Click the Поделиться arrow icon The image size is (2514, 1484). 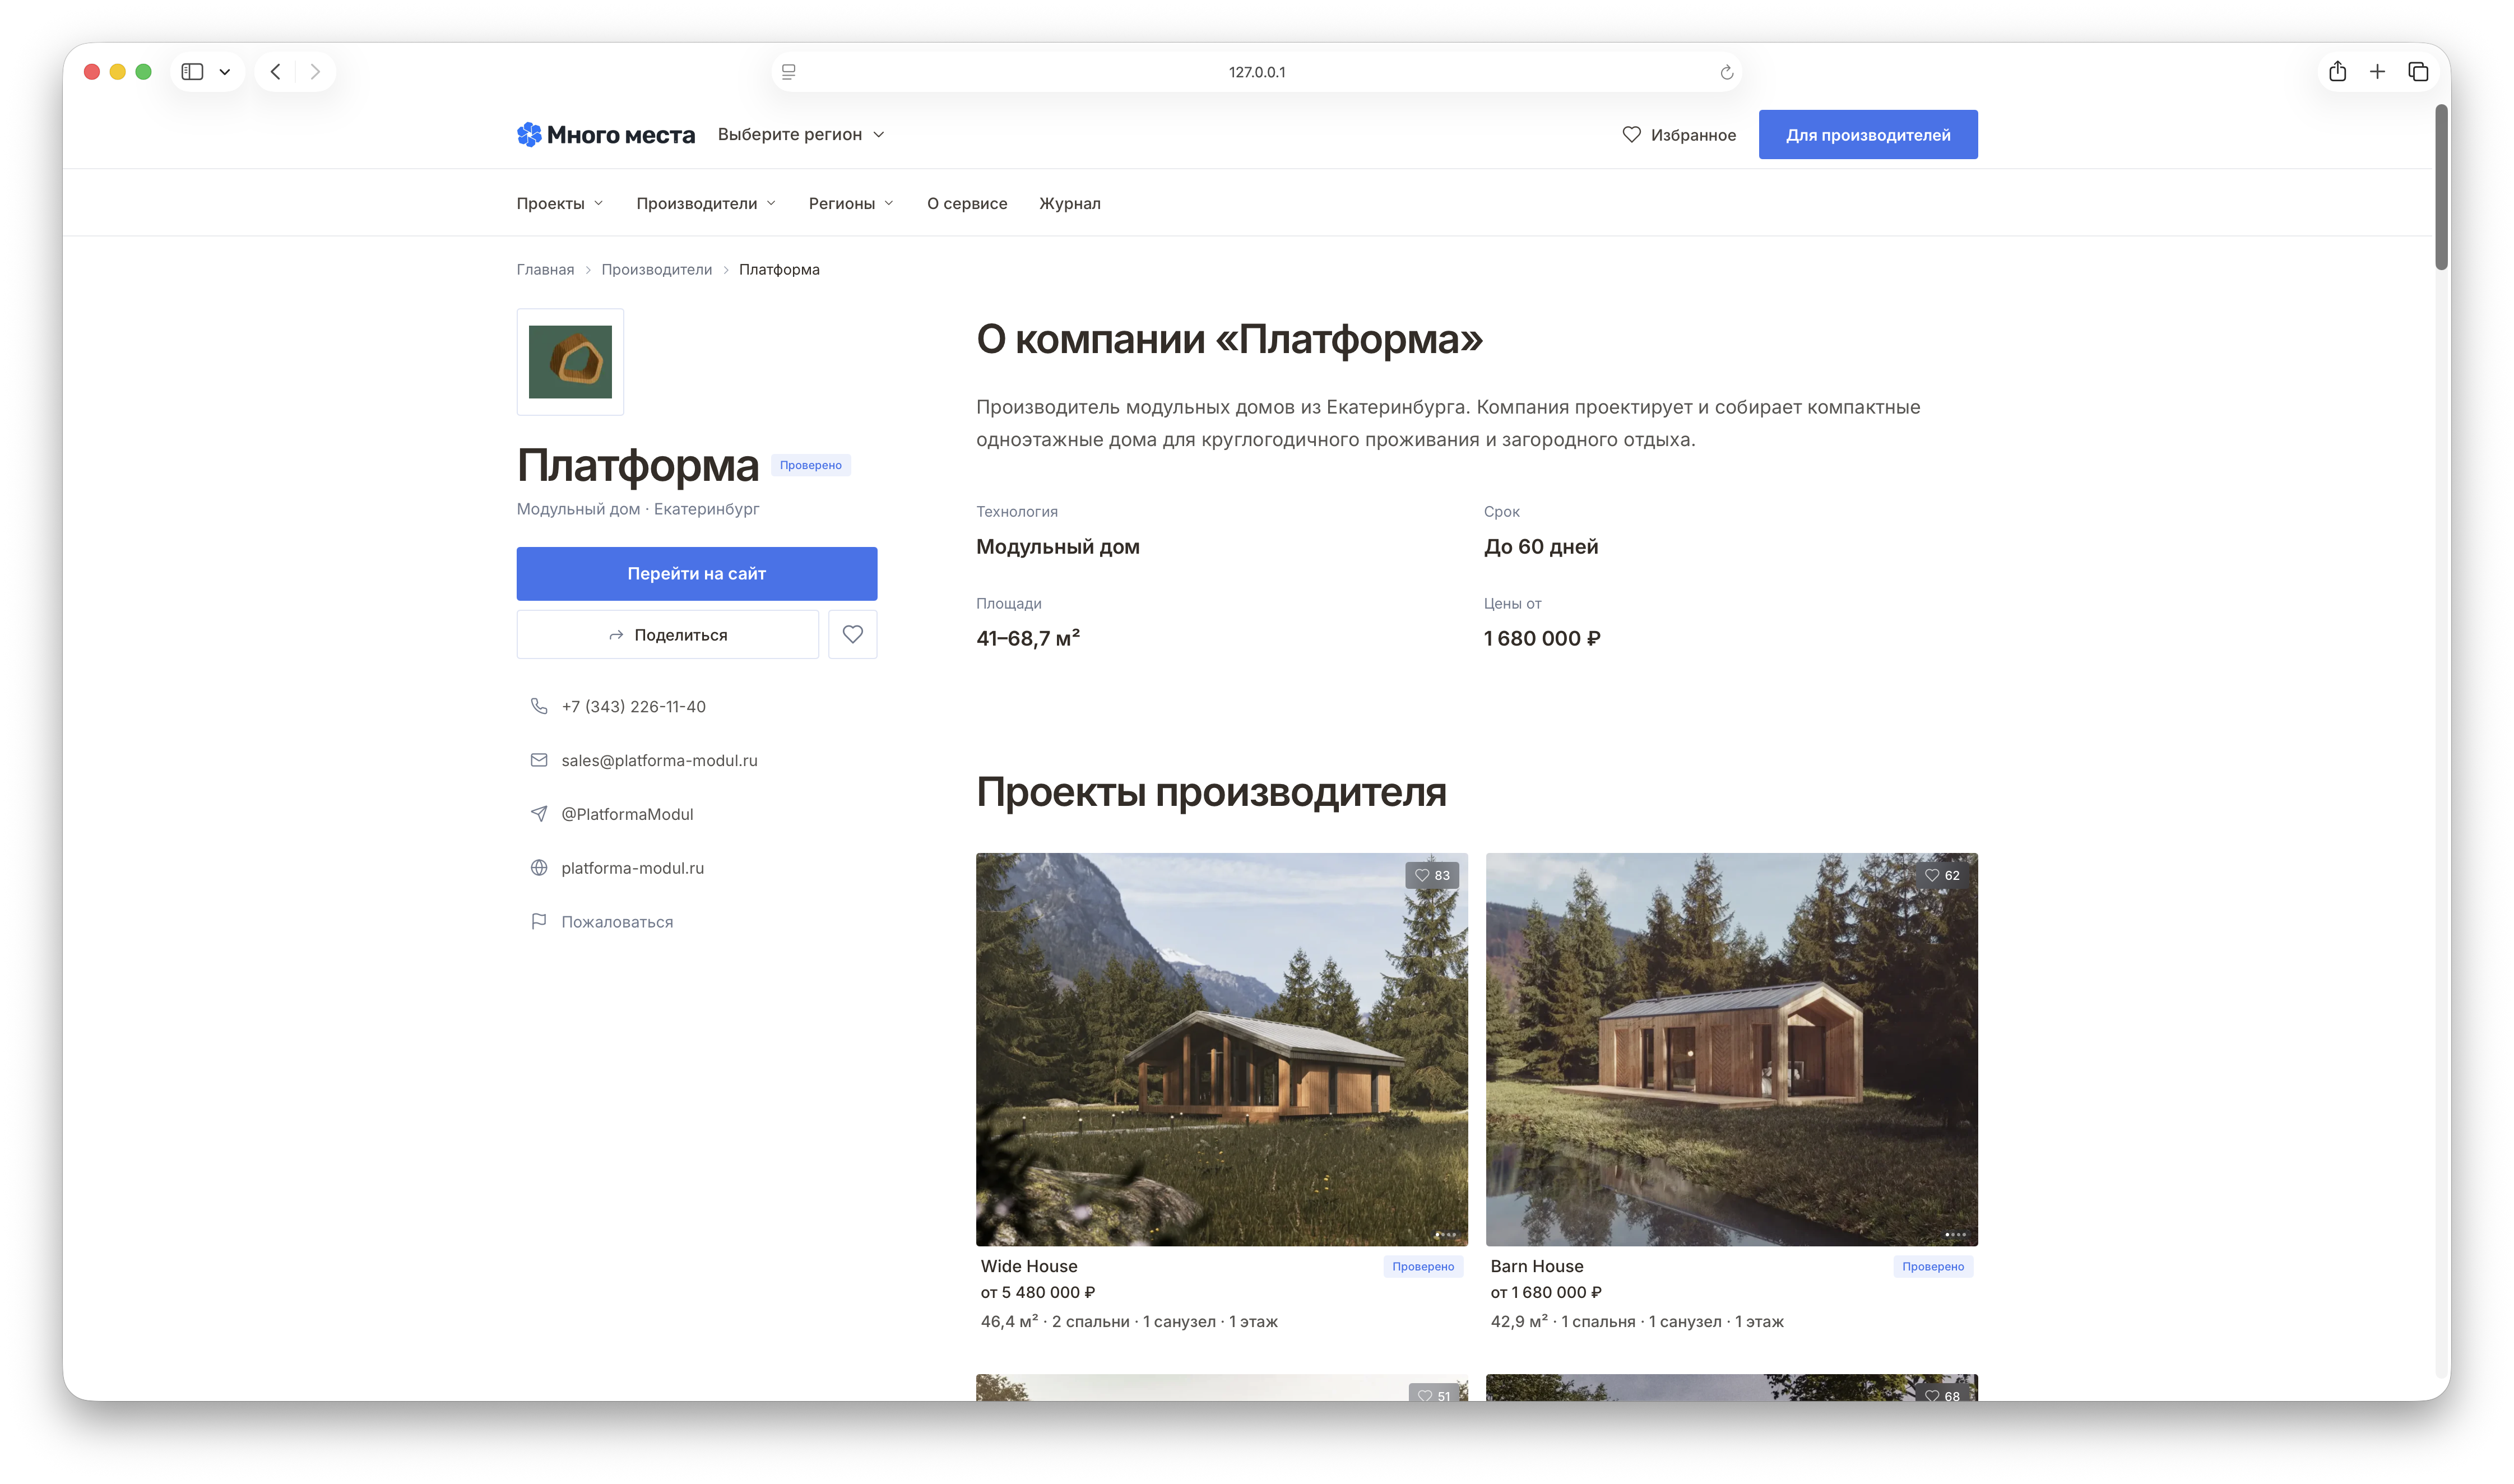point(616,635)
